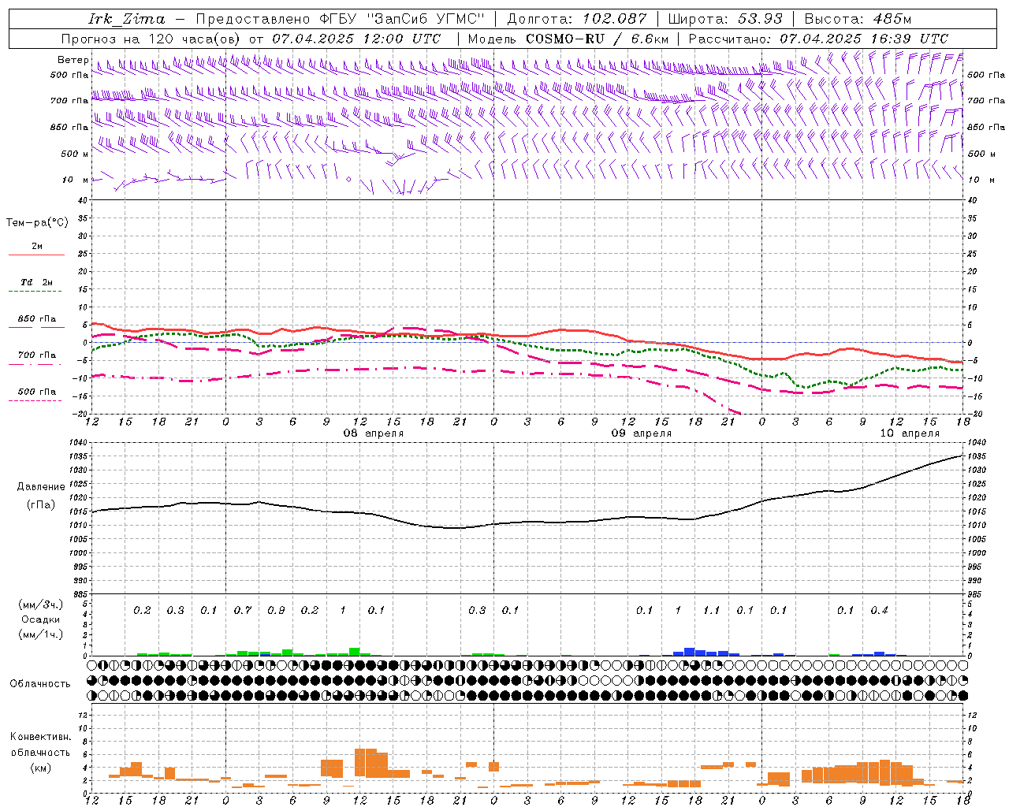Click the forecast start time 07.04.2025 12:00 UTC
Image resolution: width=1009 pixels, height=807 pixels.
356,39
